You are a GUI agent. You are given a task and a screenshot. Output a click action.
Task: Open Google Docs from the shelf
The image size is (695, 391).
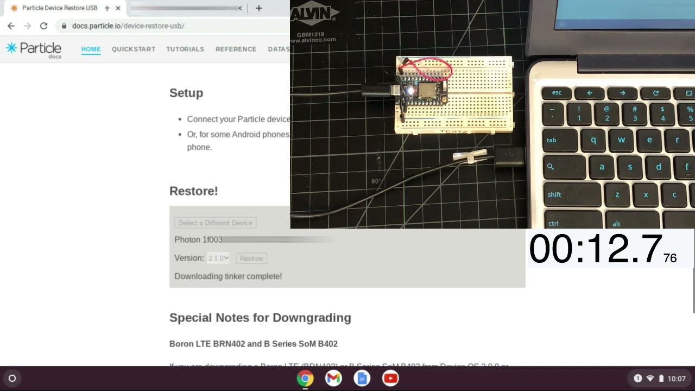pos(362,379)
